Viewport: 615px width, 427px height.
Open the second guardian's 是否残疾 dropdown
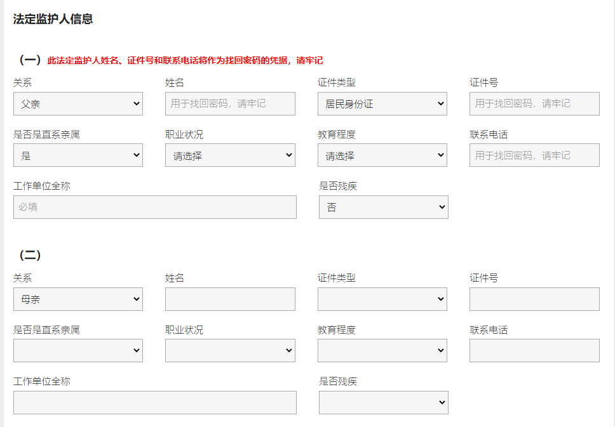383,402
